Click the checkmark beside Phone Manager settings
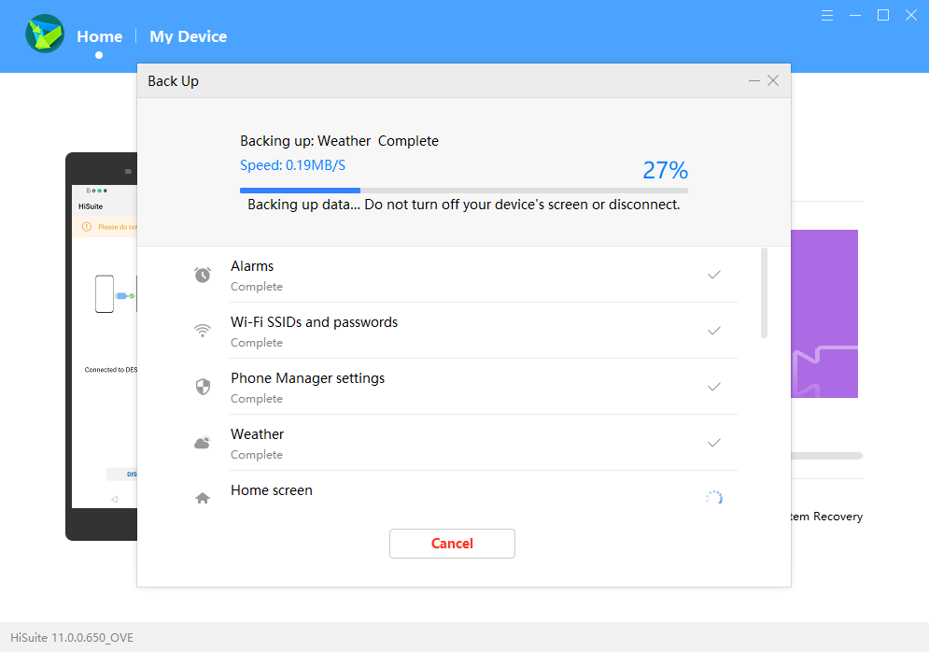Image resolution: width=929 pixels, height=652 pixels. click(x=714, y=386)
